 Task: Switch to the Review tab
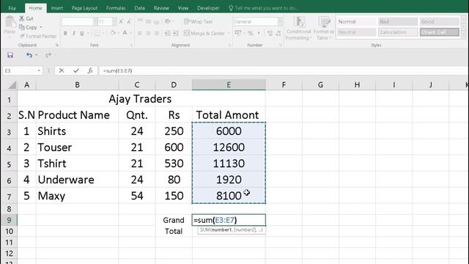pyautogui.click(x=161, y=8)
